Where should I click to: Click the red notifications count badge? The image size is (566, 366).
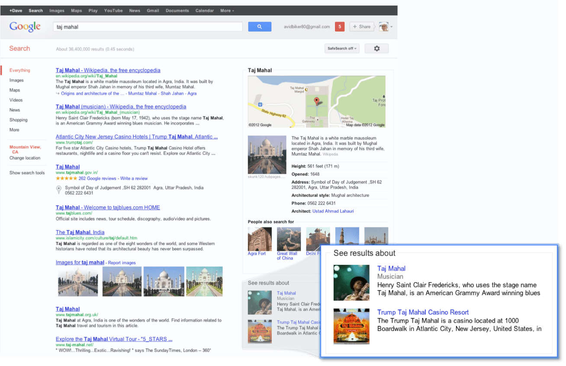[340, 27]
